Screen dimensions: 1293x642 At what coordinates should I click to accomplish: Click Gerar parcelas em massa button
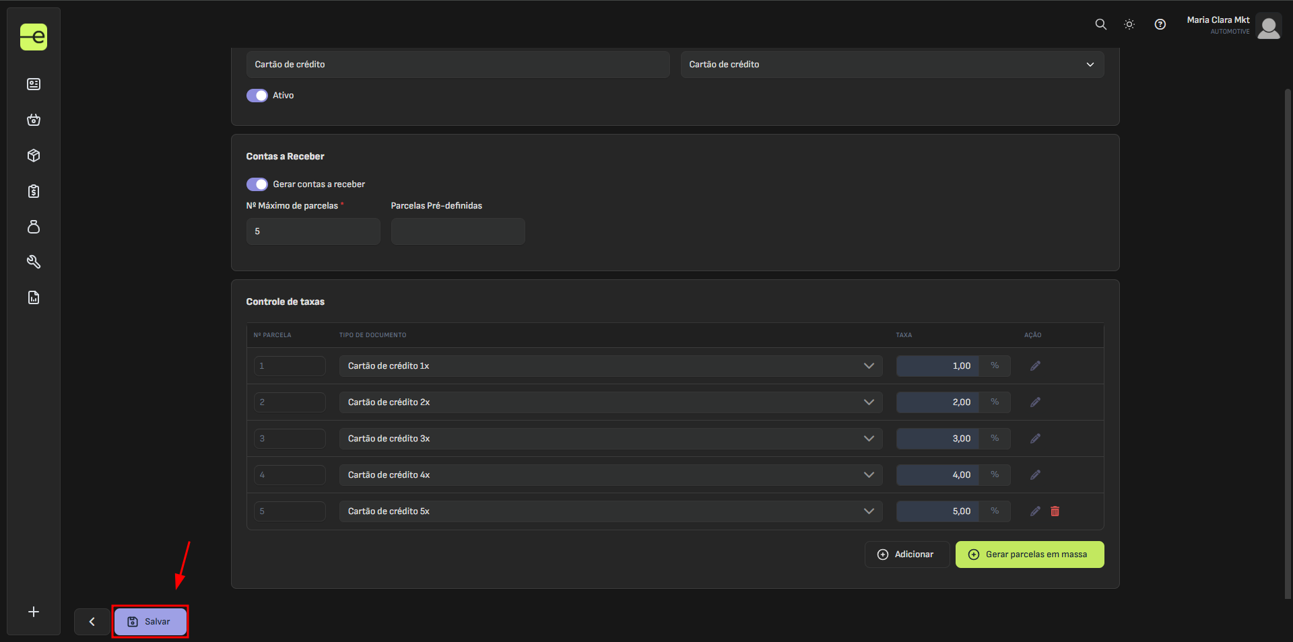1029,555
